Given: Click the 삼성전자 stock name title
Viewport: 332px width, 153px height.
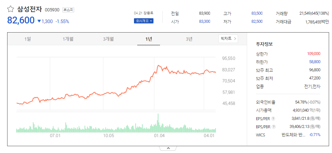Looking at the screenshot, I should tap(30, 9).
